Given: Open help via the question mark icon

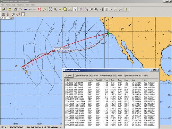Looking at the screenshot, I should coord(127,9).
